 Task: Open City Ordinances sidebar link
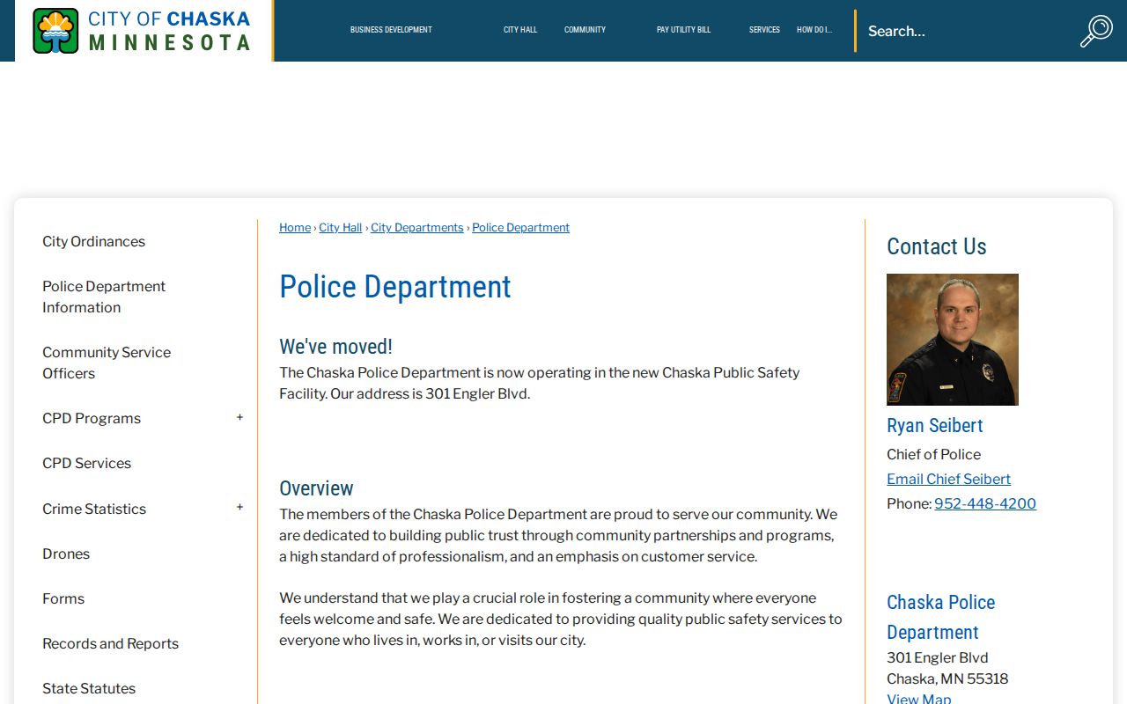[x=93, y=241]
